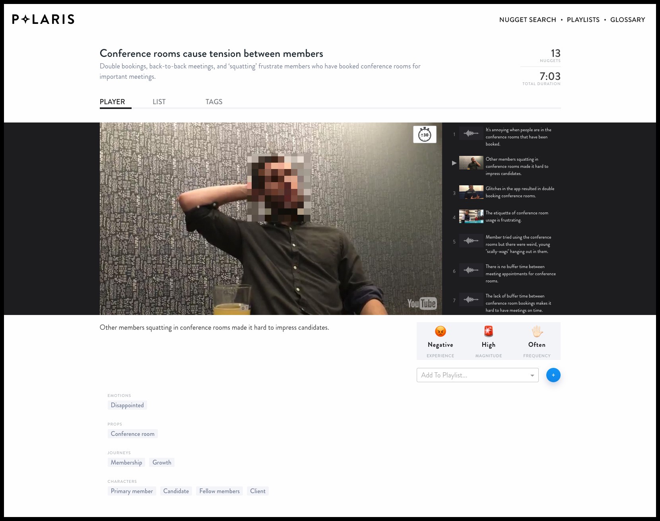Click the angry face Negative experience icon
This screenshot has width=660, height=521.
[440, 331]
